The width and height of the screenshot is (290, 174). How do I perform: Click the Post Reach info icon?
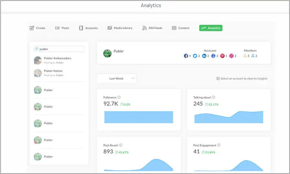click(x=121, y=145)
